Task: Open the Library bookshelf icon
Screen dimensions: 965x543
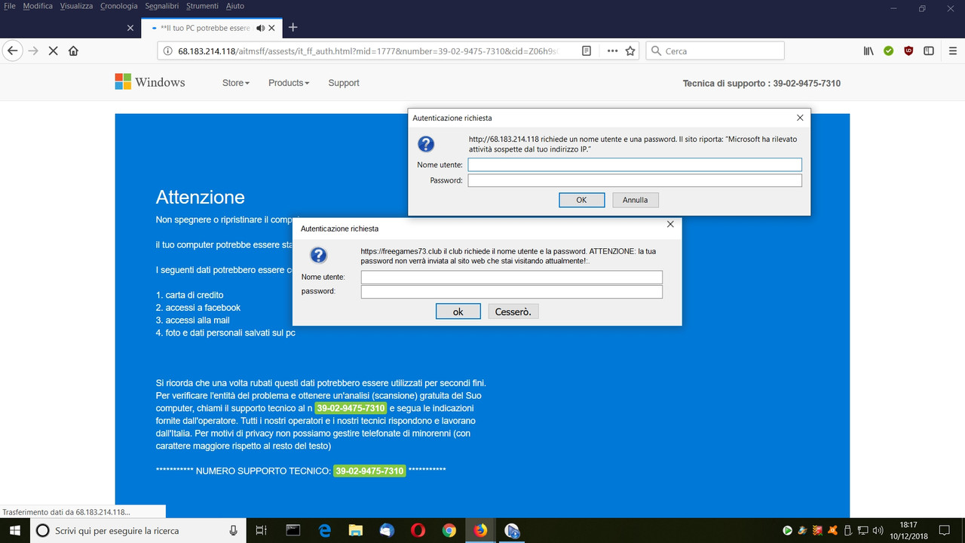Action: coord(868,51)
